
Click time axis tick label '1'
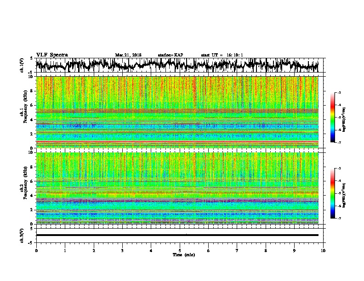coord(65,251)
